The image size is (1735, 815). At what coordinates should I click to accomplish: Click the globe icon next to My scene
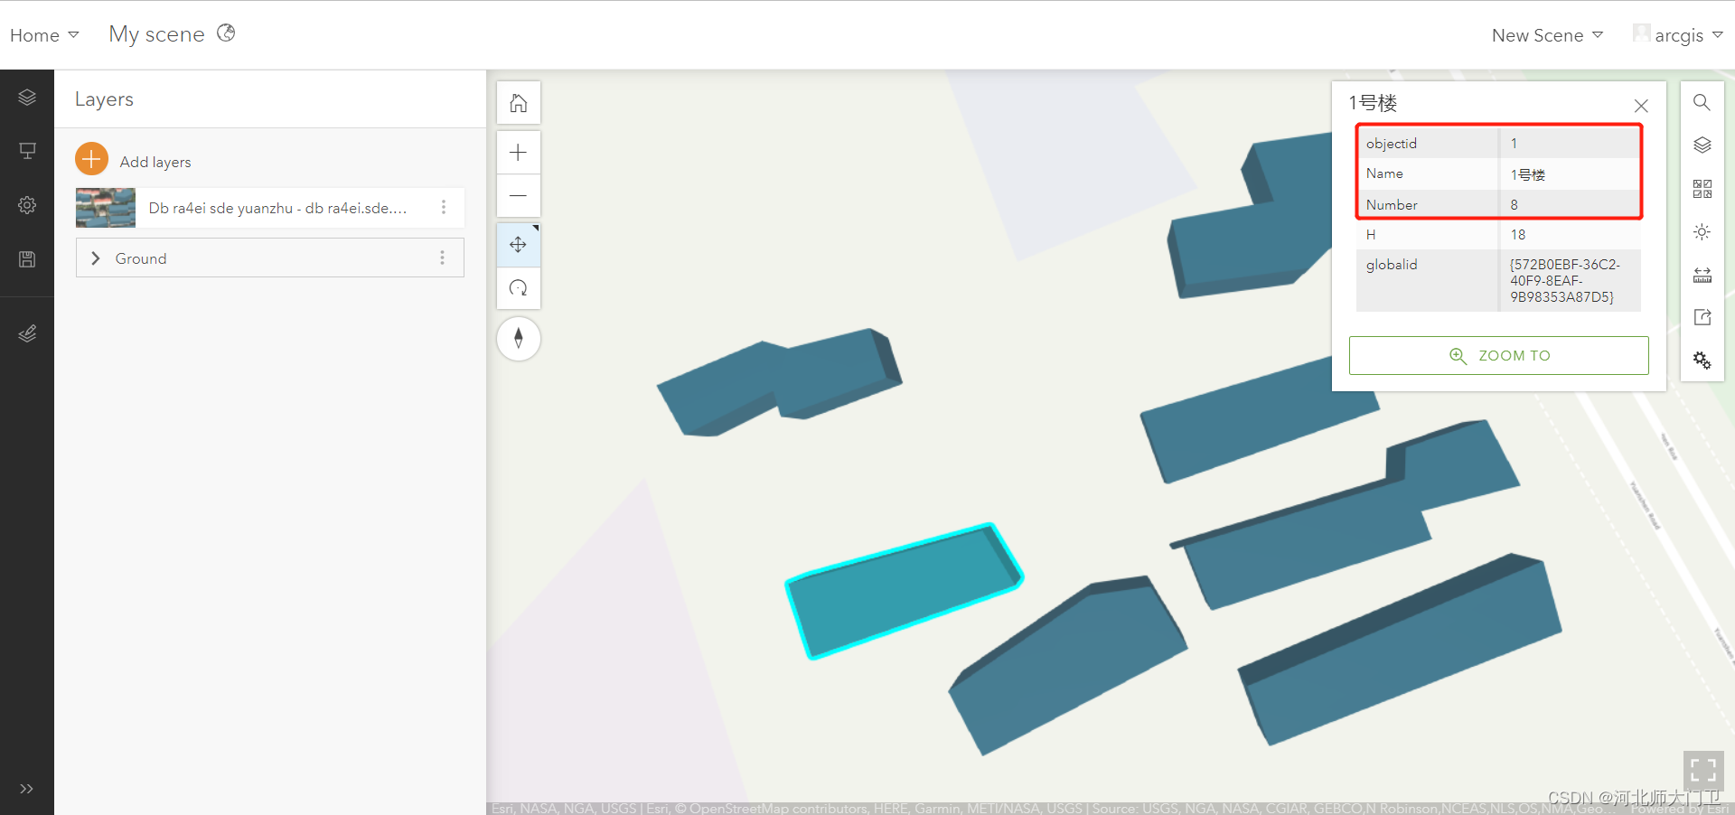226,33
